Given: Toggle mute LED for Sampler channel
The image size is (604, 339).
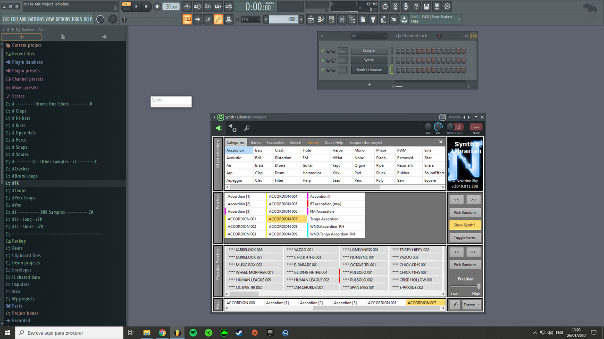Looking at the screenshot, I should pyautogui.click(x=323, y=51).
